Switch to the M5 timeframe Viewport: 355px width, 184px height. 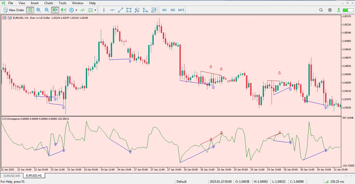pyautogui.click(x=173, y=10)
